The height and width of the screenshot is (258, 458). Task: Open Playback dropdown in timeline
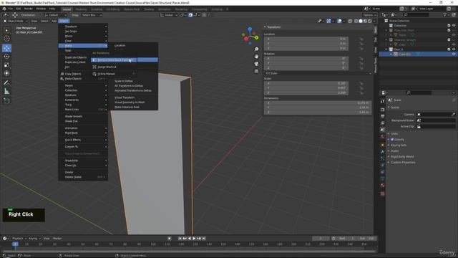click(19, 239)
